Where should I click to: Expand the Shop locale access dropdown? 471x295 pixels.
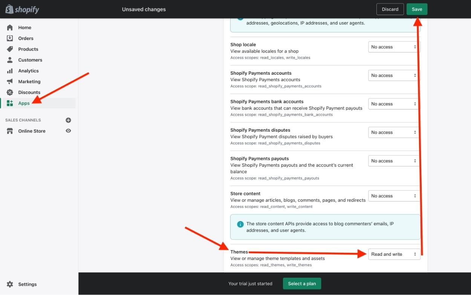click(x=393, y=47)
